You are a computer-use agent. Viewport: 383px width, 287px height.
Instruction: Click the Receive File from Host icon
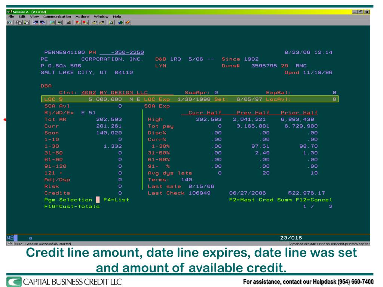point(43,22)
